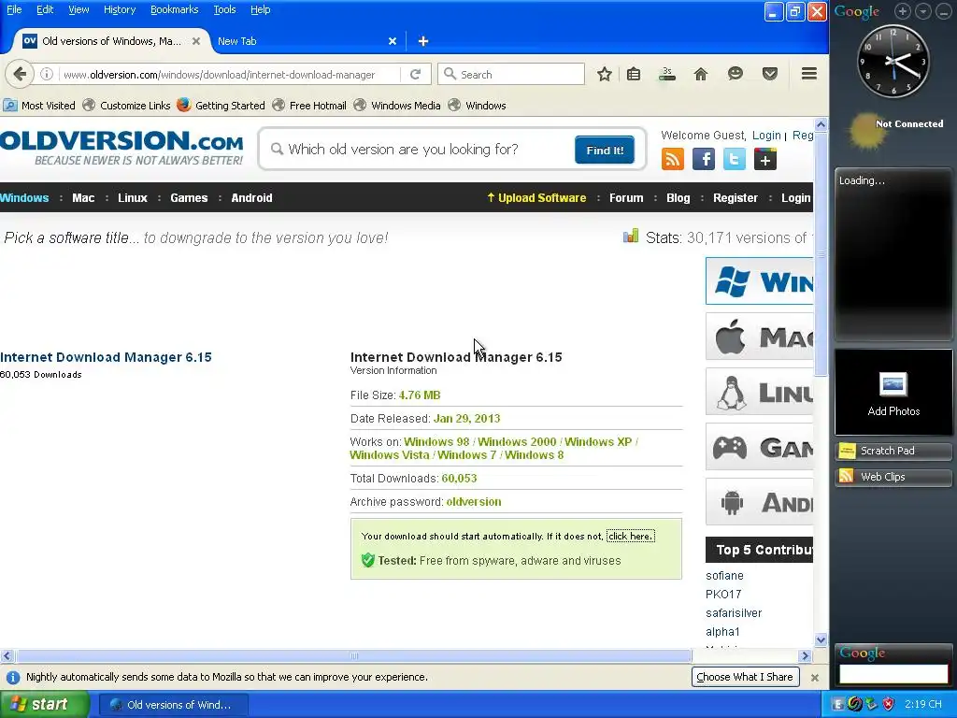Screen dimensions: 957x718
Task: Click the Old versions of Wind... taskbar button
Action: click(173, 705)
